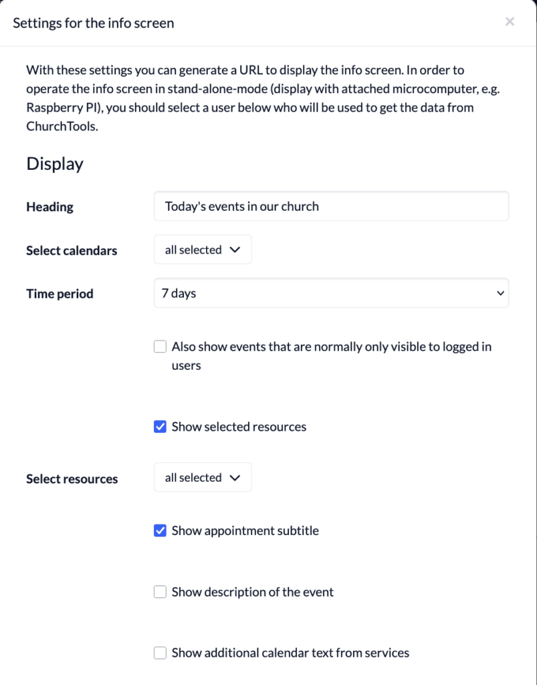The image size is (537, 685).
Task: Enable Show description of the event
Action: pos(160,592)
